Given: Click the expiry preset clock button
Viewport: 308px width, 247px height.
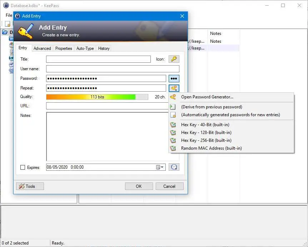Looking at the screenshot, I should [174, 167].
